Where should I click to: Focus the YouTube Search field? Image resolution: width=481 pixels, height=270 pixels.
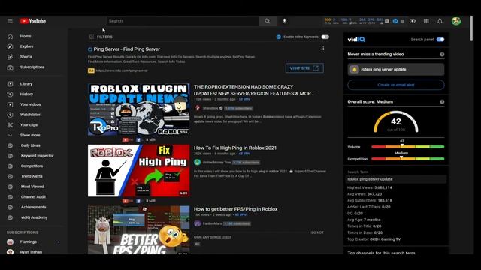click(x=183, y=21)
